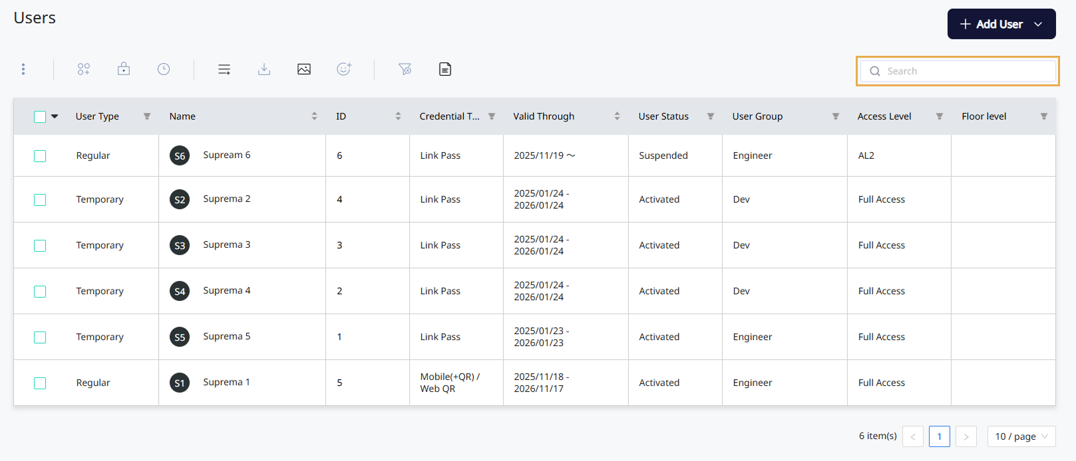This screenshot has height=461, width=1076.
Task: Go to page 1 in pagination
Action: pos(939,436)
